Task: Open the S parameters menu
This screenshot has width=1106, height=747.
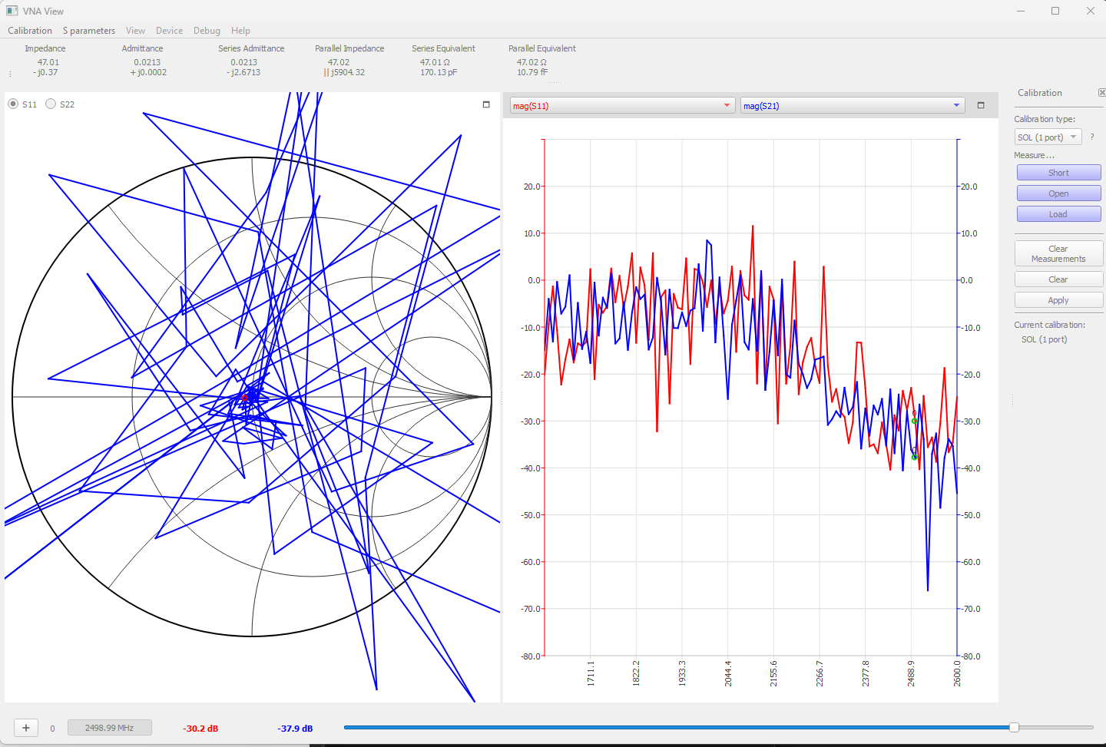Action: [x=89, y=31]
